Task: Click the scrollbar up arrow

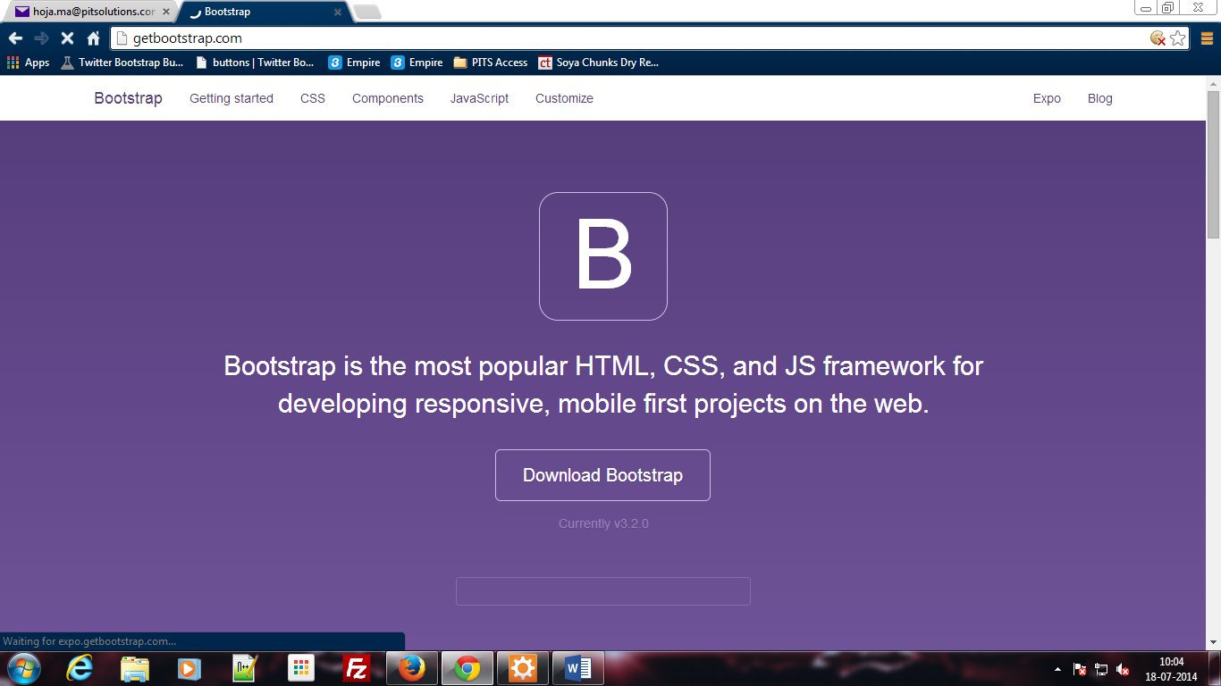Action: point(1213,83)
